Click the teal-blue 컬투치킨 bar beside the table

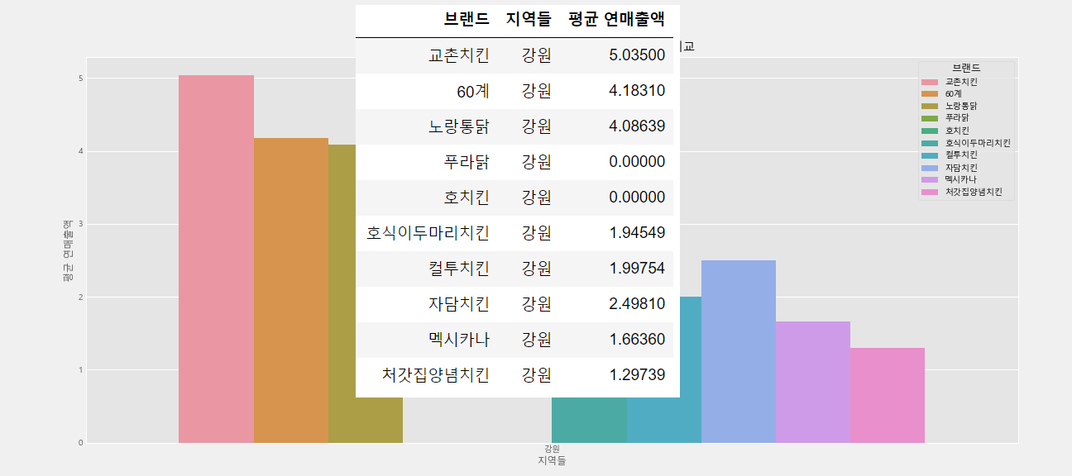(x=691, y=369)
